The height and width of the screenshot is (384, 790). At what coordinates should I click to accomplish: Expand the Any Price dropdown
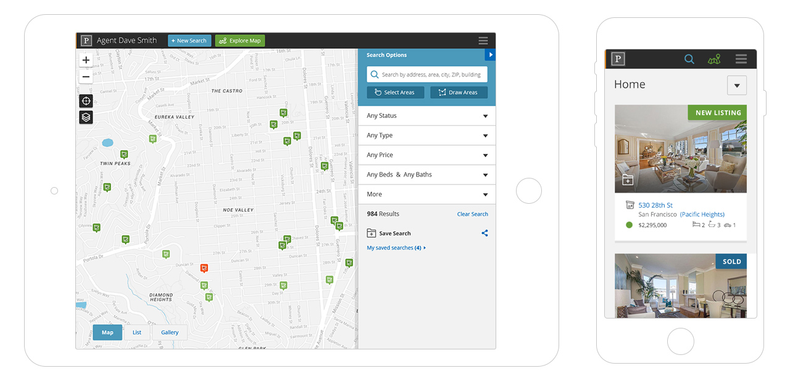tap(426, 155)
